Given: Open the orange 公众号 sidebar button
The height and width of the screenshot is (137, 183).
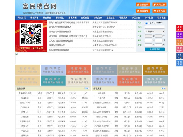Looking at the screenshot, I should [x=179, y=42].
